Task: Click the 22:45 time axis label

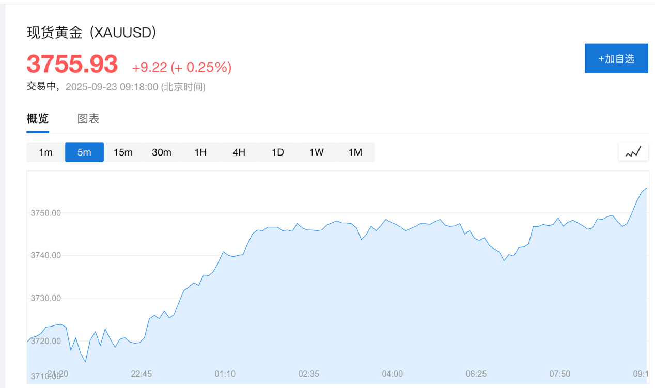Action: click(x=141, y=374)
